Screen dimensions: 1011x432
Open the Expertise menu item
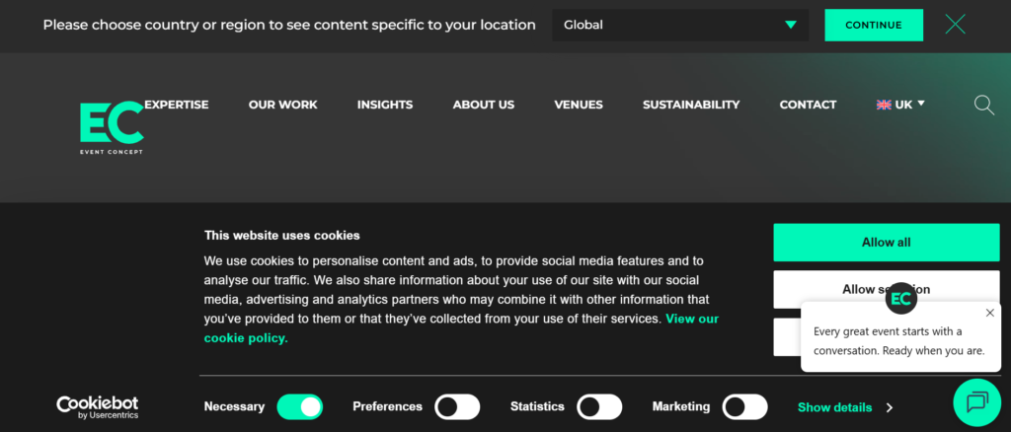click(177, 105)
